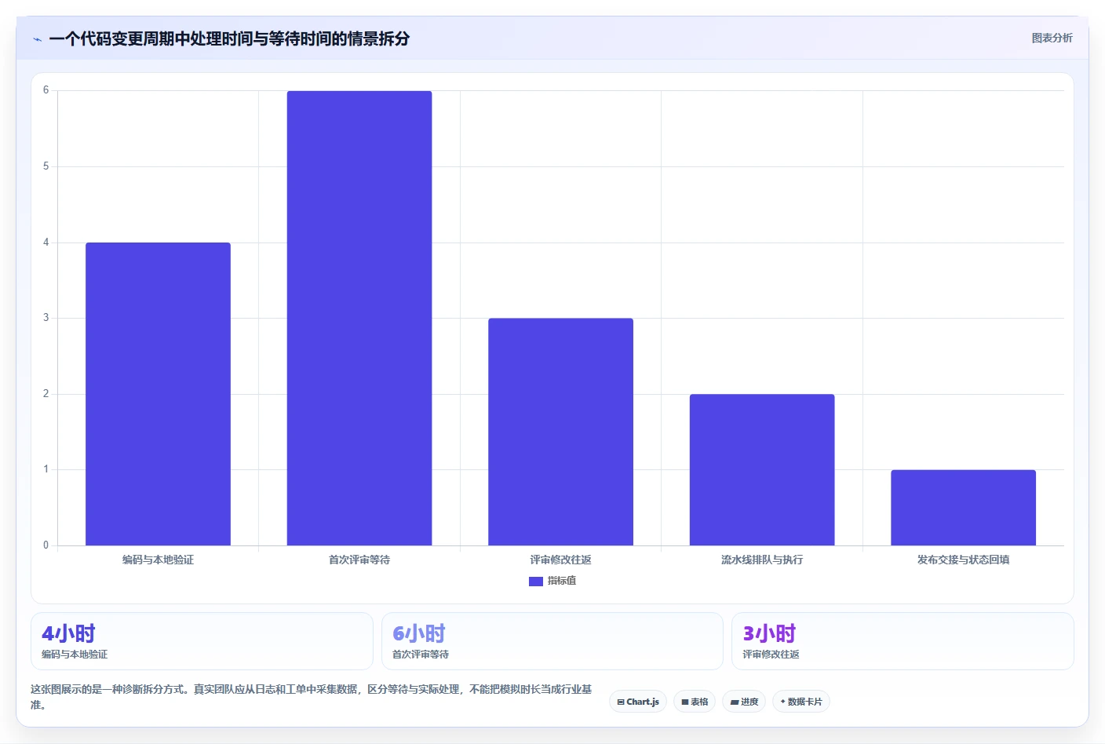Click the y-axis value 6
This screenshot has height=744, width=1105.
tap(46, 90)
